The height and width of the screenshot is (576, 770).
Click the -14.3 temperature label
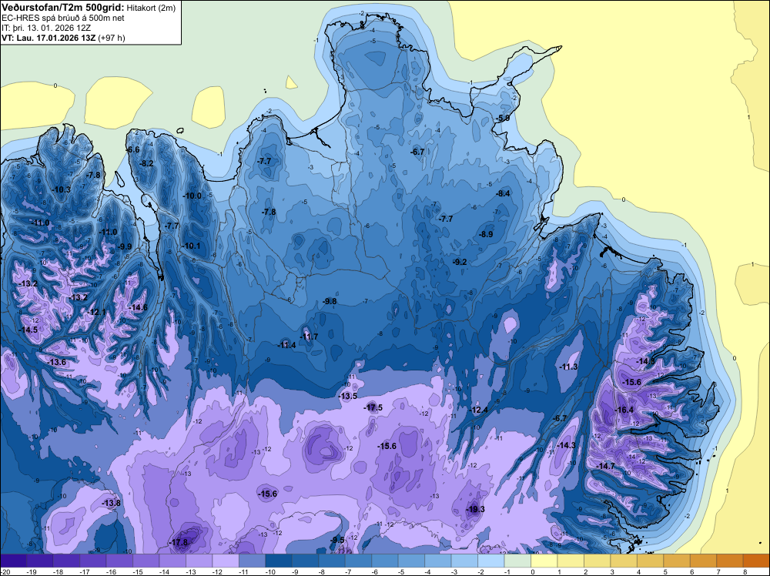(x=566, y=445)
